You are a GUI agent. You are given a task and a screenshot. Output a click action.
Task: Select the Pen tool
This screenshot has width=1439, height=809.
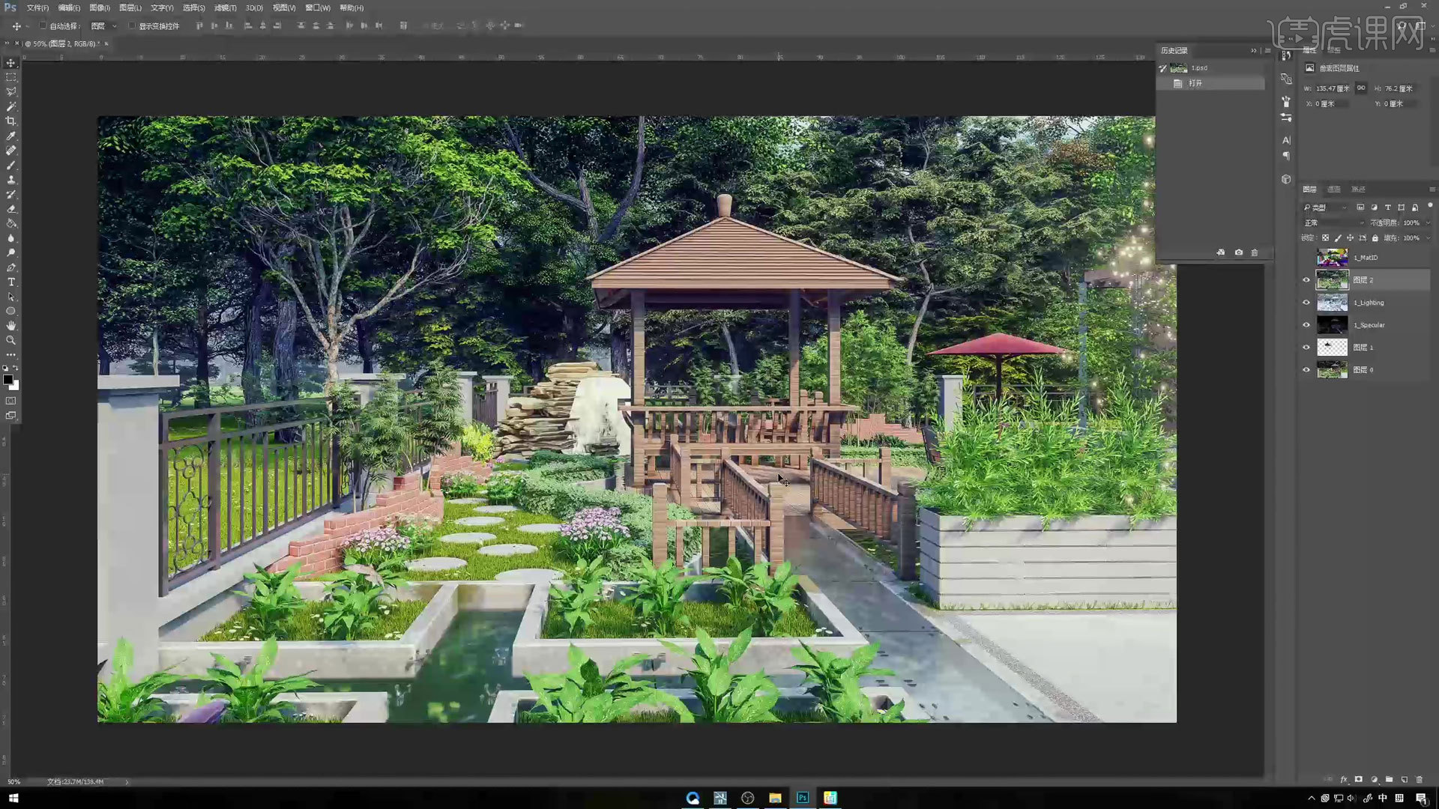click(x=10, y=267)
